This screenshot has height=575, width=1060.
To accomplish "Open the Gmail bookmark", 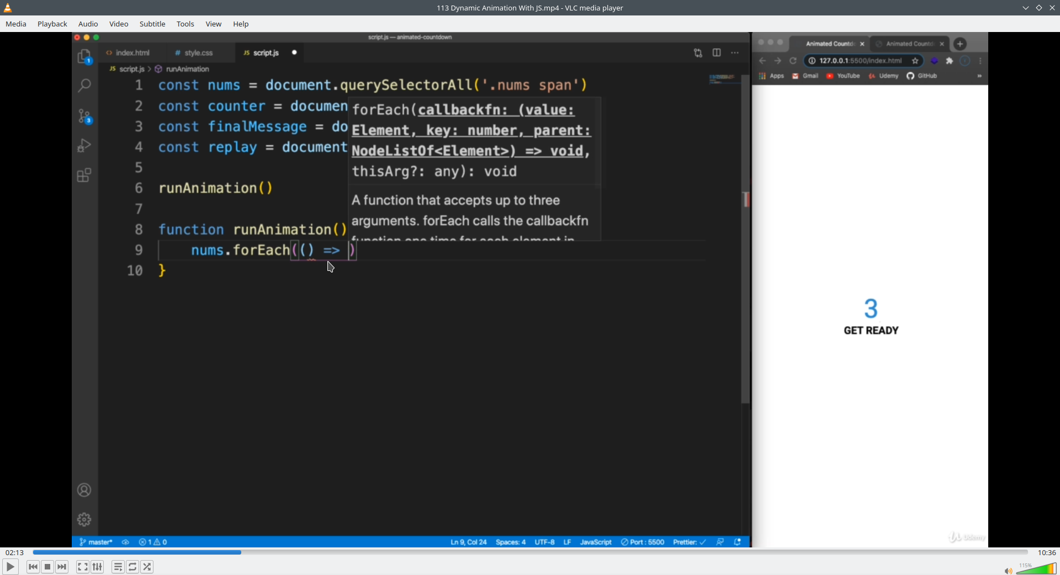I will 805,76.
